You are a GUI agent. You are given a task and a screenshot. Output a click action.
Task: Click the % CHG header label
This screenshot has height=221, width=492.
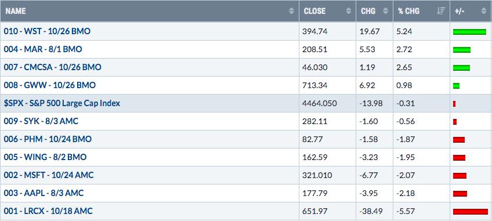[x=408, y=11]
